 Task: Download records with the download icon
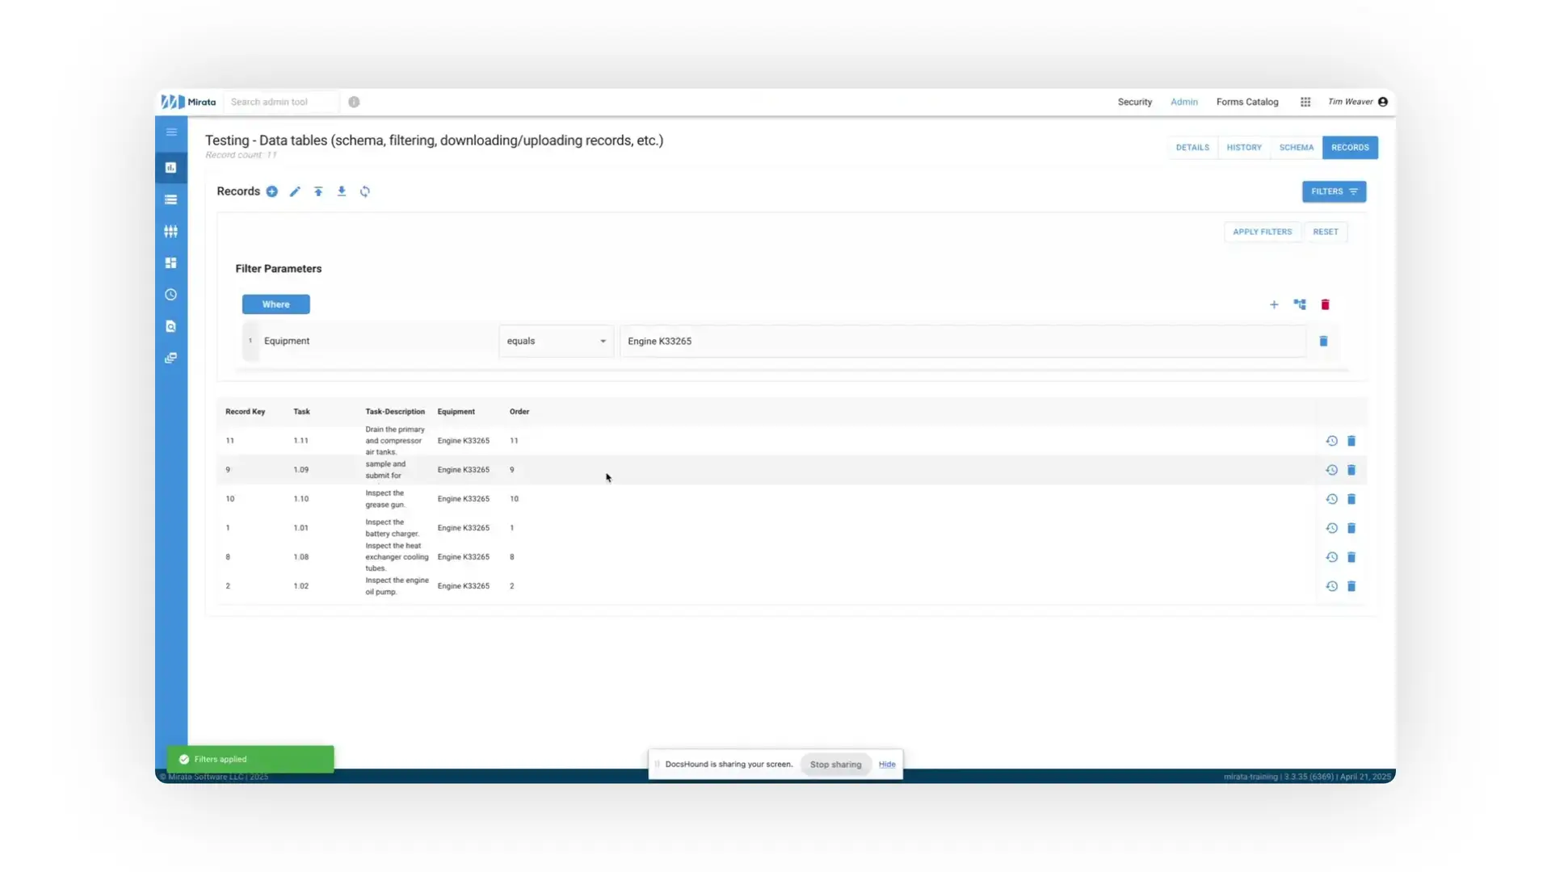coord(342,191)
